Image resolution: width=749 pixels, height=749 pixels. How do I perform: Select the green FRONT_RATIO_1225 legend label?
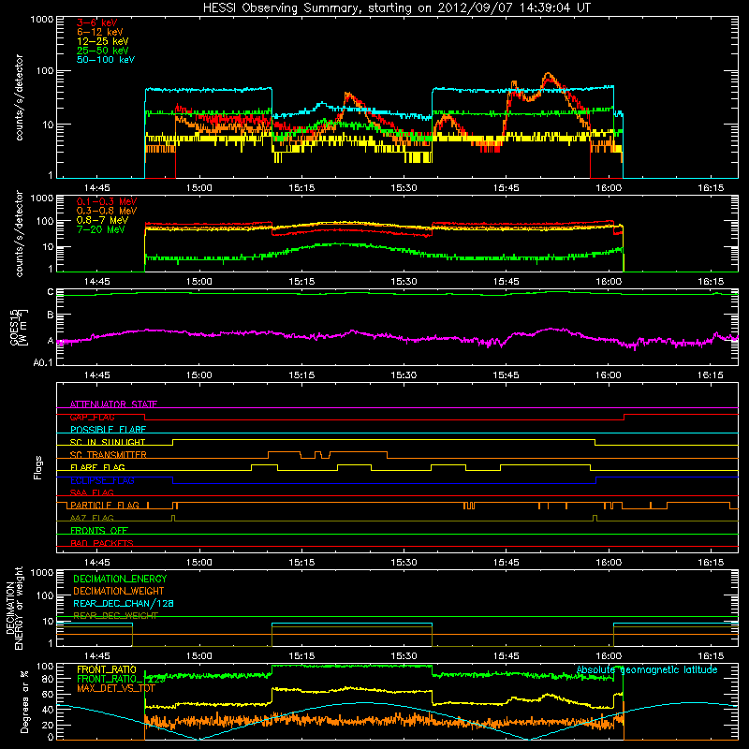[x=121, y=679]
